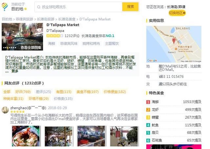
Task: Open the 1232评论 reviews link
Action: tap(72, 36)
